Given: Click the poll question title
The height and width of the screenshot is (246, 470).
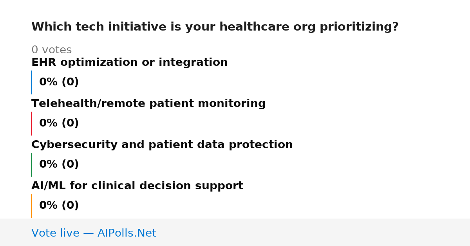Looking at the screenshot, I should (x=215, y=27).
